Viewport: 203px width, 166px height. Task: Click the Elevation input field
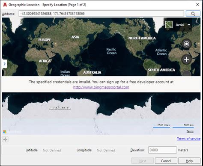(x=162, y=150)
